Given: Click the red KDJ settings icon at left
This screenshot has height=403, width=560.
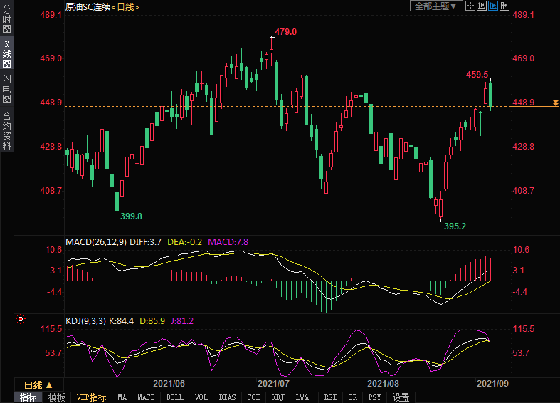Looking at the screenshot, I should click(21, 320).
